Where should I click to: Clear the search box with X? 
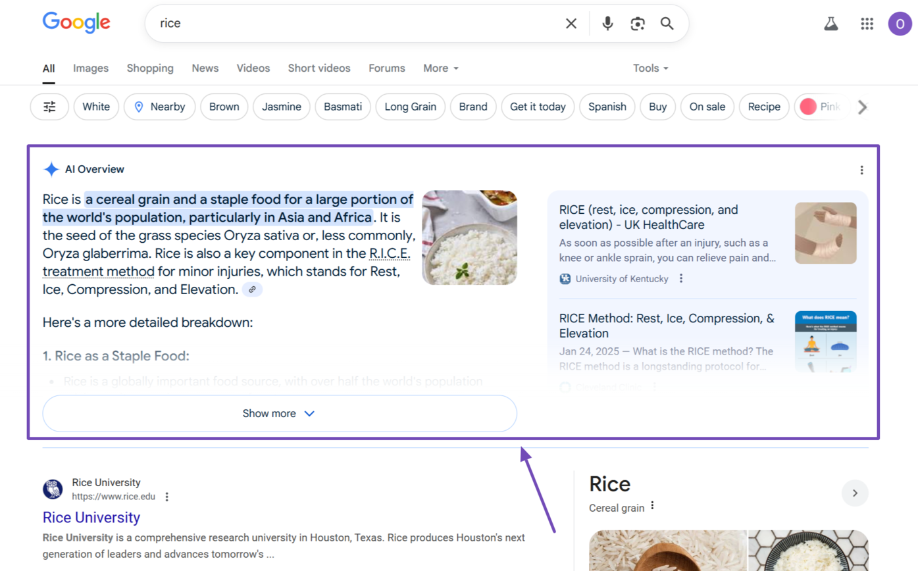tap(571, 24)
